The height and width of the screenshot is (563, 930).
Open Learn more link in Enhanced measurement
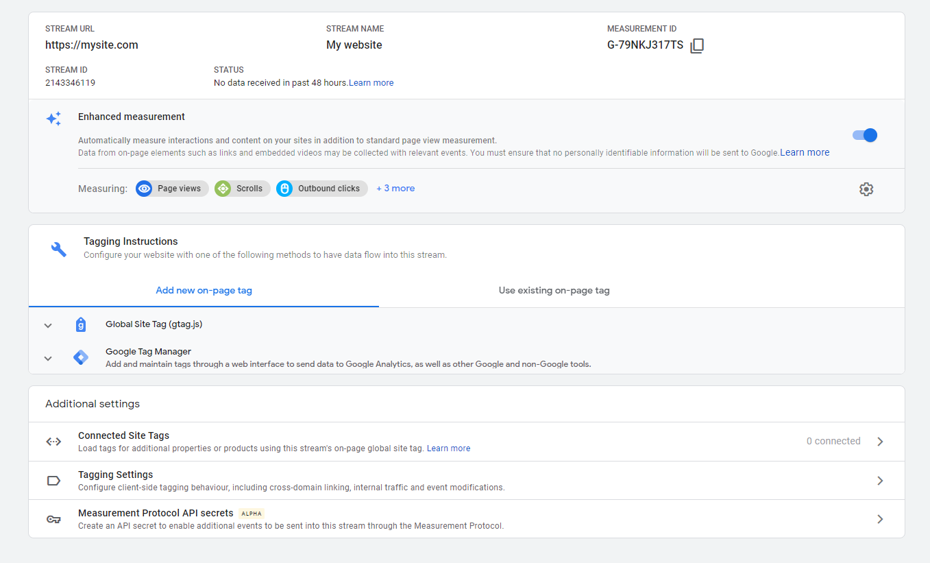pos(805,153)
